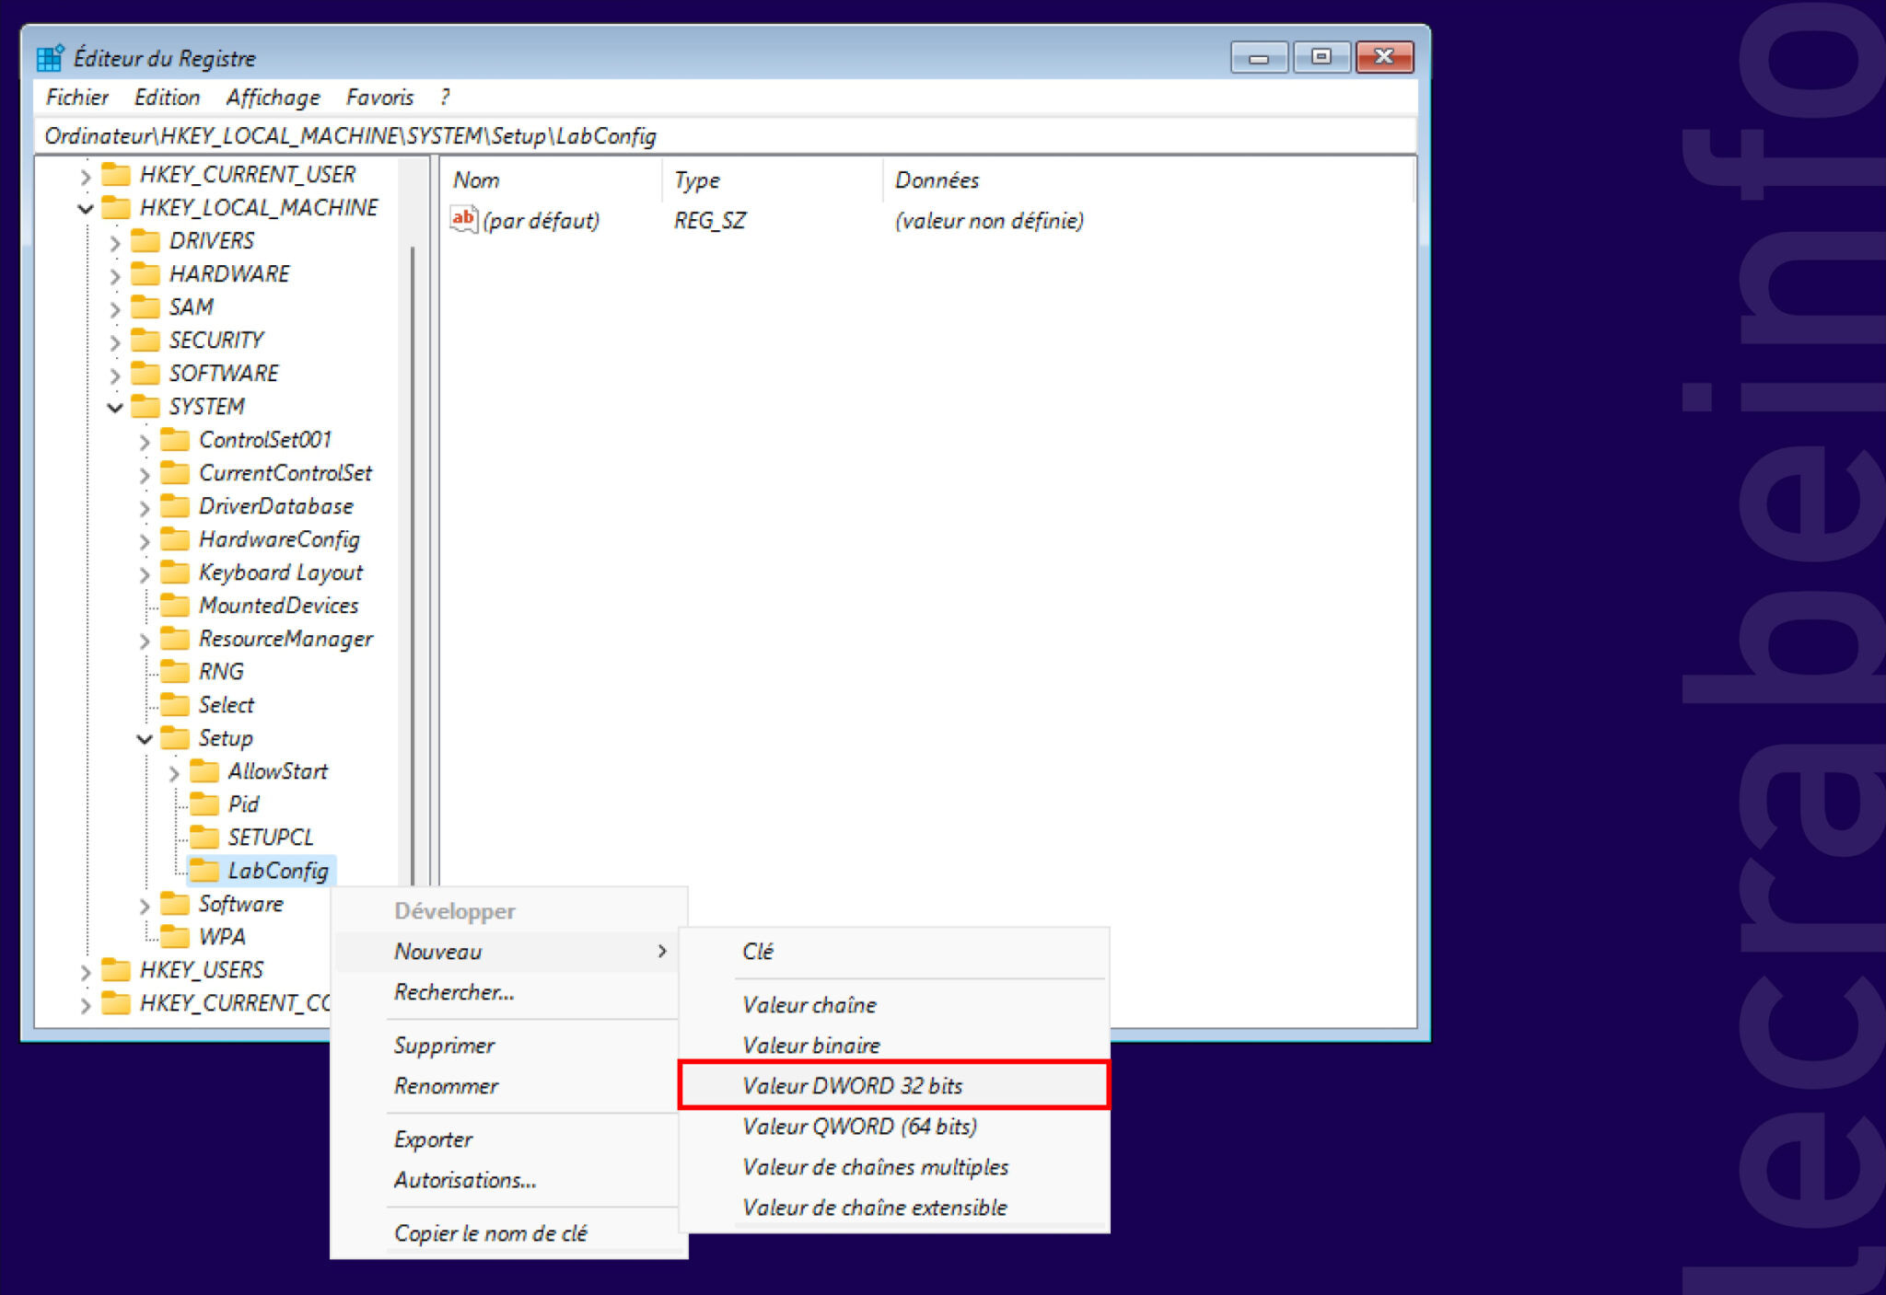1886x1295 pixels.
Task: Expand the HKEY_CURRENT_USER node
Action: (x=84, y=174)
